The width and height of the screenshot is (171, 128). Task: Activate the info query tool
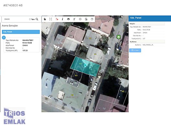63,19
